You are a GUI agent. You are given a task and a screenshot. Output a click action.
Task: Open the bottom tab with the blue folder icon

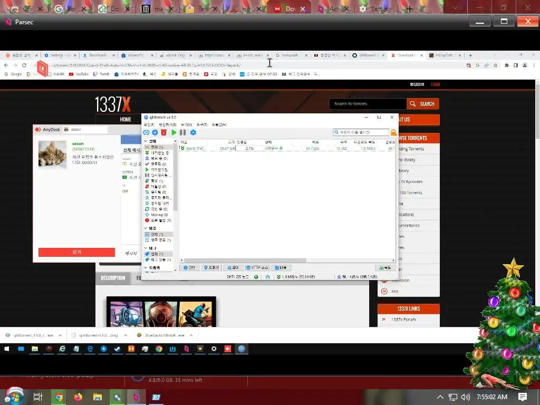pyautogui.click(x=281, y=267)
